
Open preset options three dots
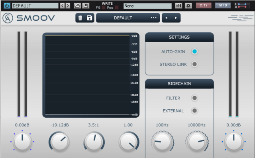153,18
